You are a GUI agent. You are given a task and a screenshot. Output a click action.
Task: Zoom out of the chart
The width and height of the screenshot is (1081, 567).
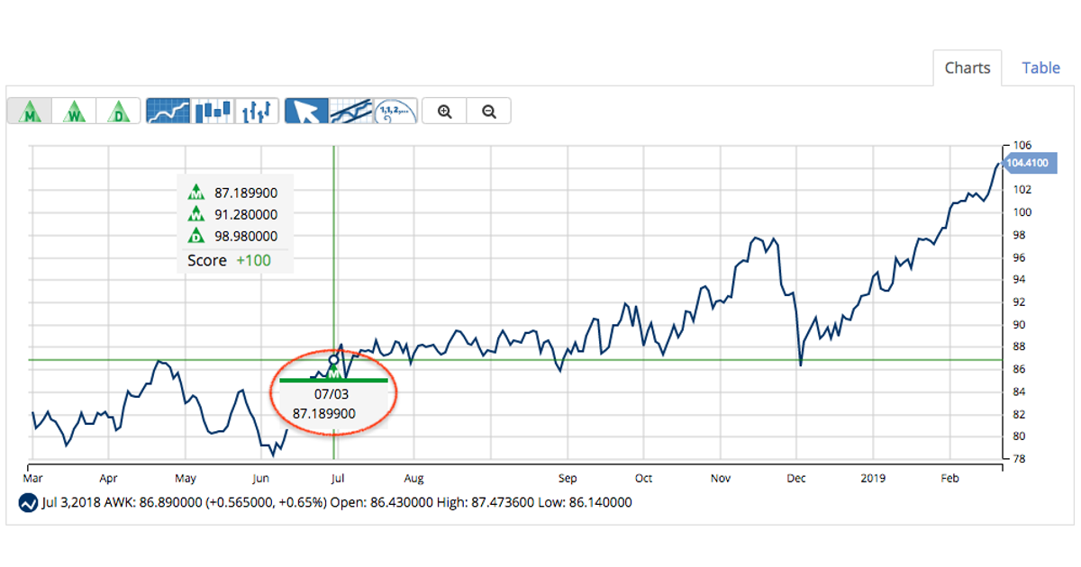click(x=489, y=111)
